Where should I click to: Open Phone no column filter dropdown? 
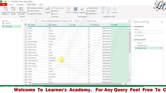point(109,25)
